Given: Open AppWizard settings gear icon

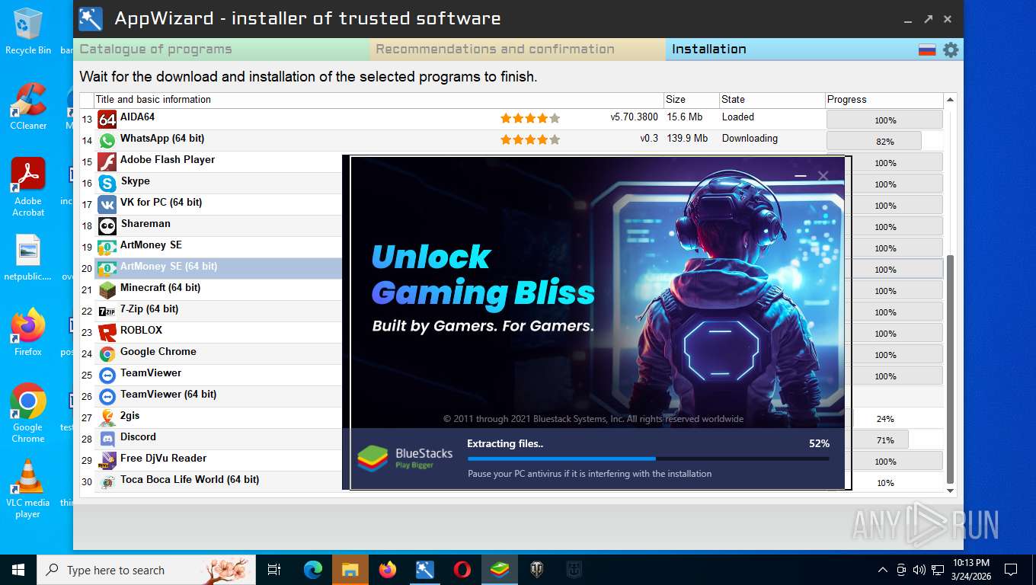Looking at the screenshot, I should (951, 50).
